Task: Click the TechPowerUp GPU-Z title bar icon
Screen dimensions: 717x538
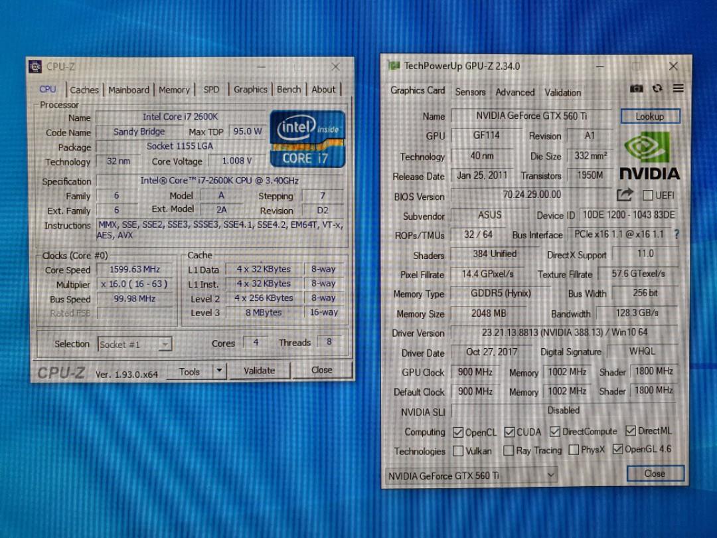Action: point(394,66)
